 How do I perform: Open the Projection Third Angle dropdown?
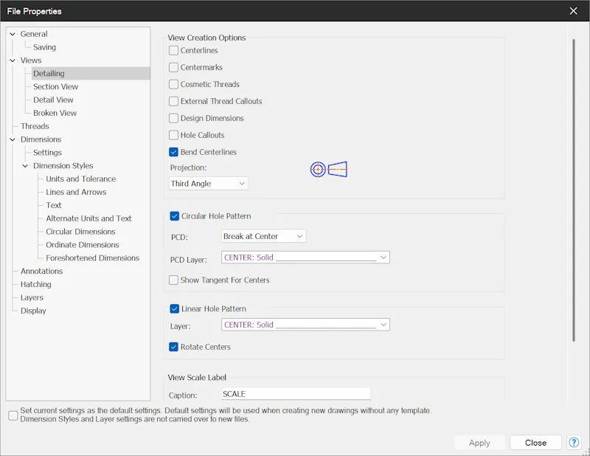coord(209,184)
